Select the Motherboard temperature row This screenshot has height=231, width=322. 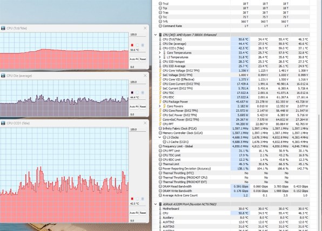pos(234,209)
